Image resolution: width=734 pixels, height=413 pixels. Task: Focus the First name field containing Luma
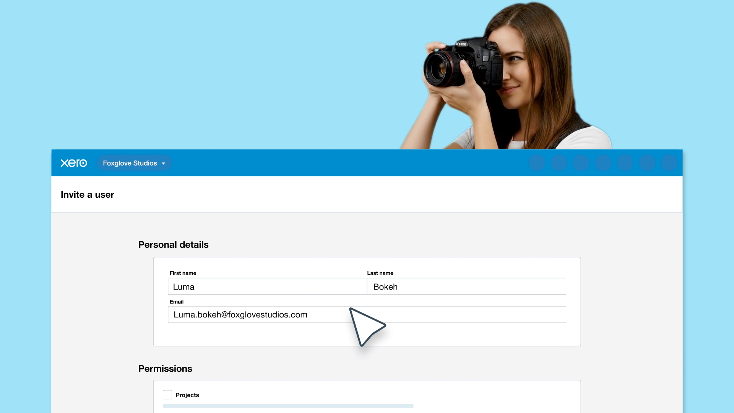[x=267, y=286]
